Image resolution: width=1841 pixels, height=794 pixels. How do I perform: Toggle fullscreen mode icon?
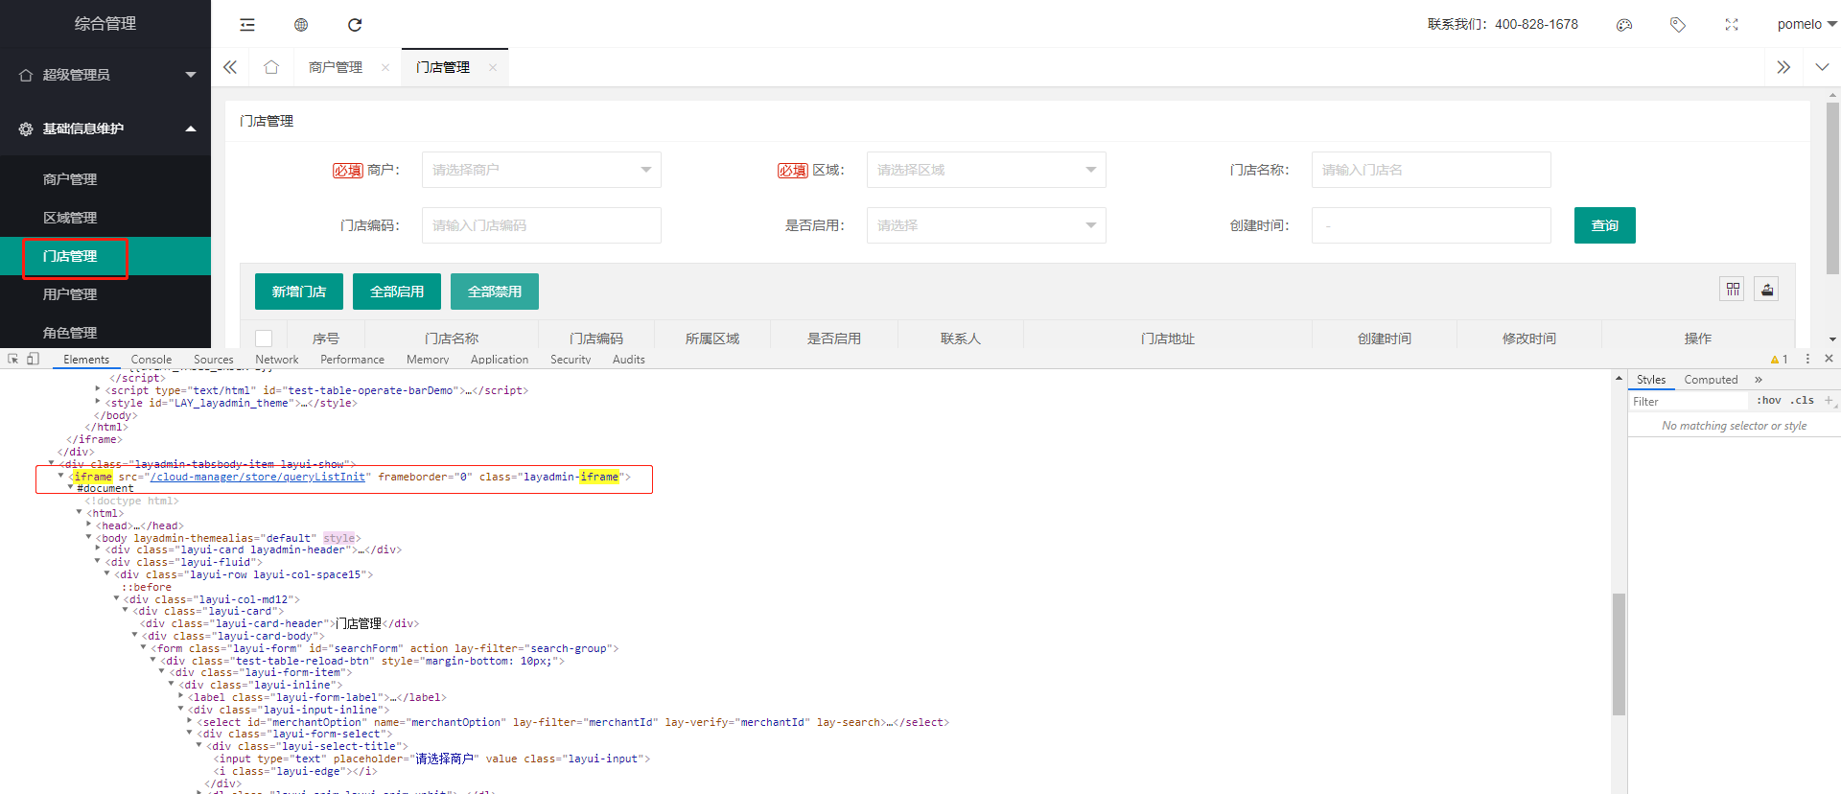pyautogui.click(x=1732, y=25)
